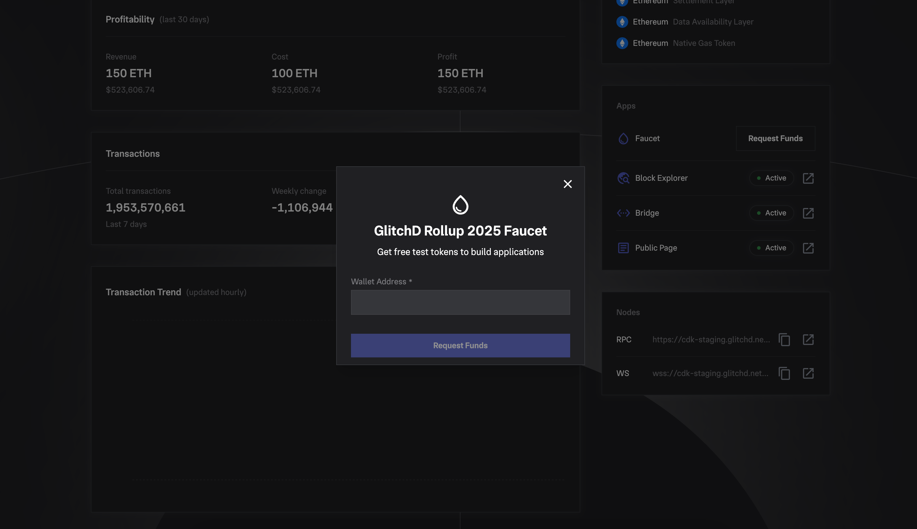Copy the RPC node URL
917x529 pixels.
[x=784, y=340]
